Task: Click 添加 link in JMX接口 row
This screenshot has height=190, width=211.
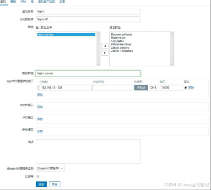Action: [x=40, y=119]
